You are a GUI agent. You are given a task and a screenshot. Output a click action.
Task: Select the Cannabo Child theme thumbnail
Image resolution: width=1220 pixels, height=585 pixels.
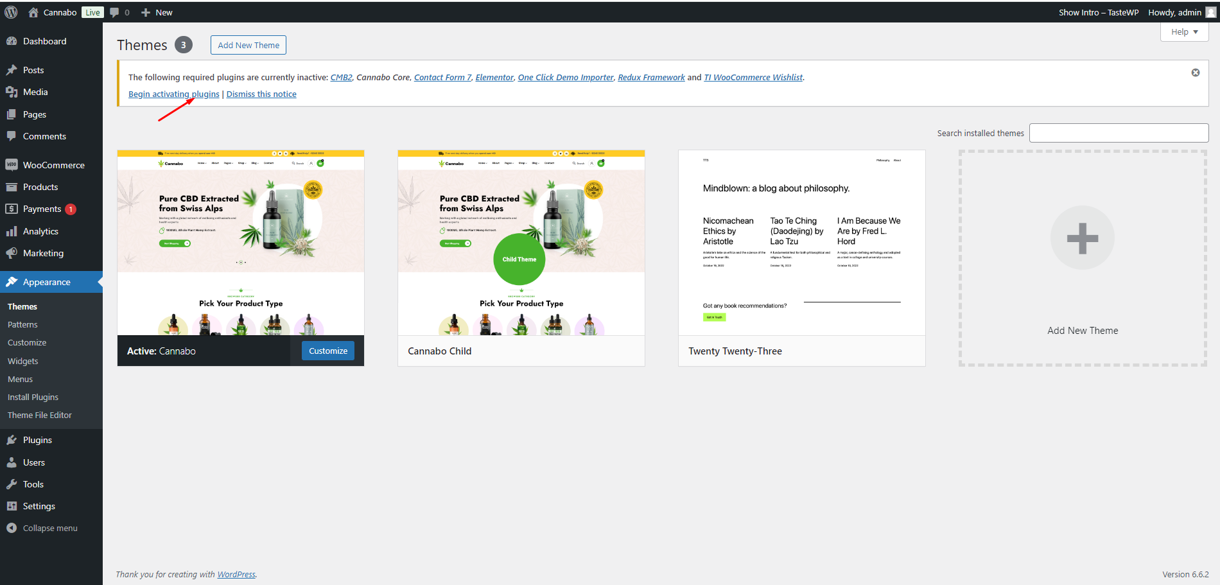click(x=521, y=243)
